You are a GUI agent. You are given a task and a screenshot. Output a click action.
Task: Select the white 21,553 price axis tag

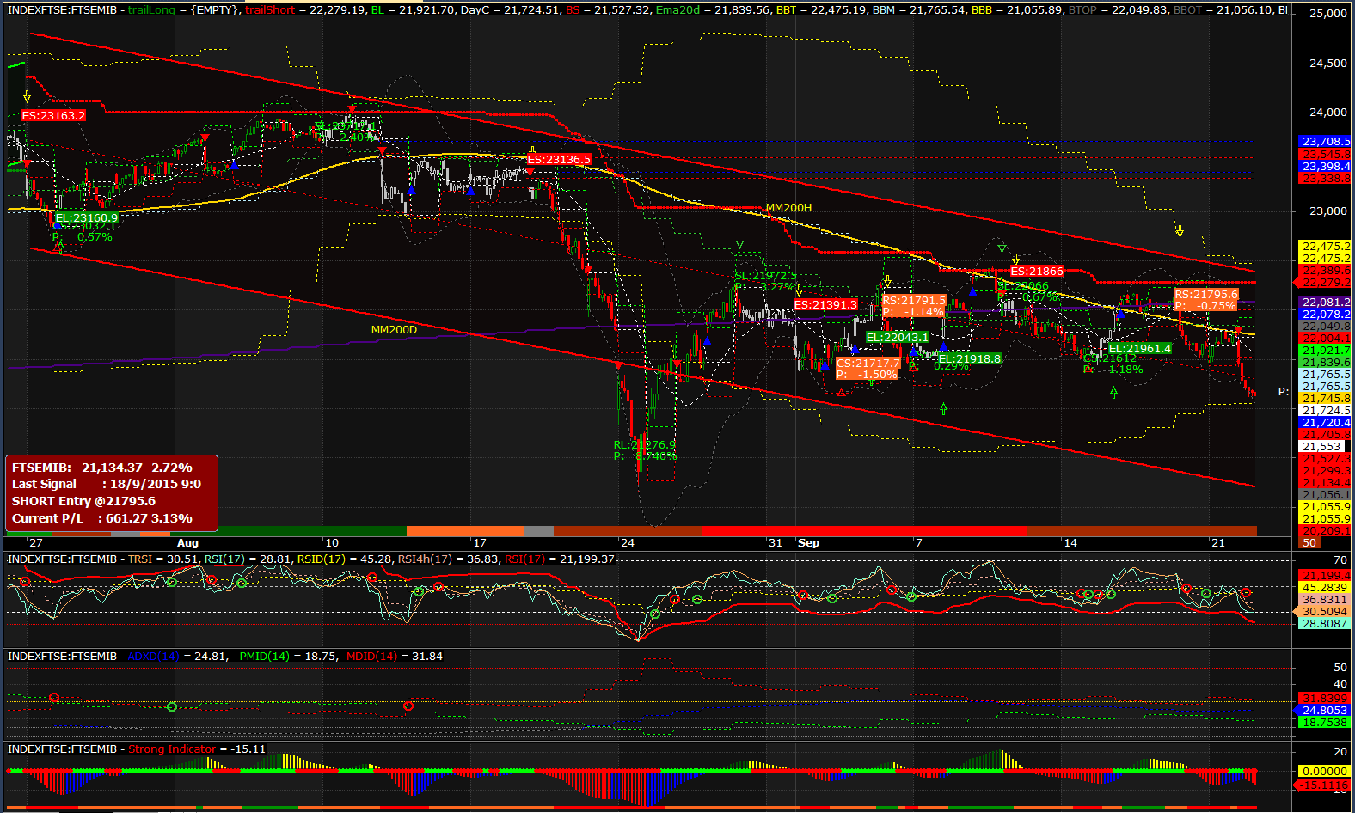tap(1321, 446)
